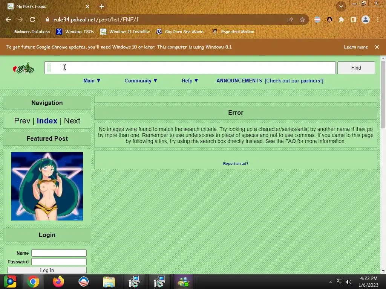Open a new tab with plus button
The height and width of the screenshot is (289, 386).
click(x=102, y=6)
